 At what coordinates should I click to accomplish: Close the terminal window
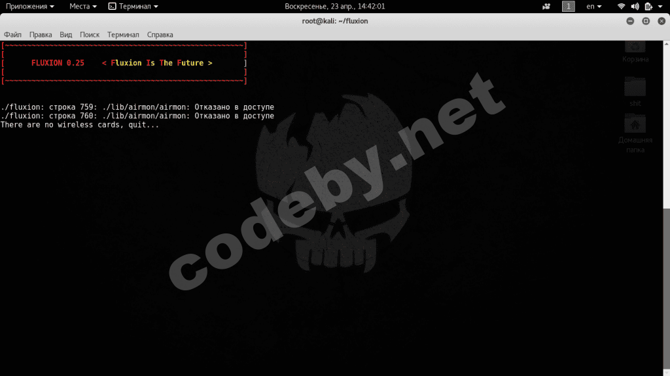click(x=661, y=21)
